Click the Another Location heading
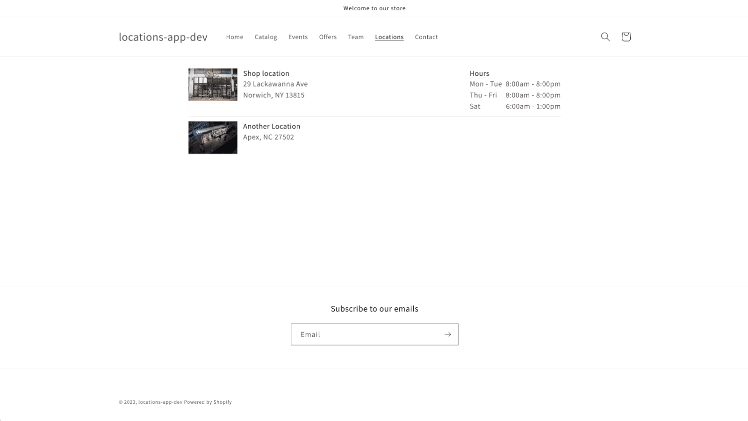This screenshot has height=421, width=748. 272,126
